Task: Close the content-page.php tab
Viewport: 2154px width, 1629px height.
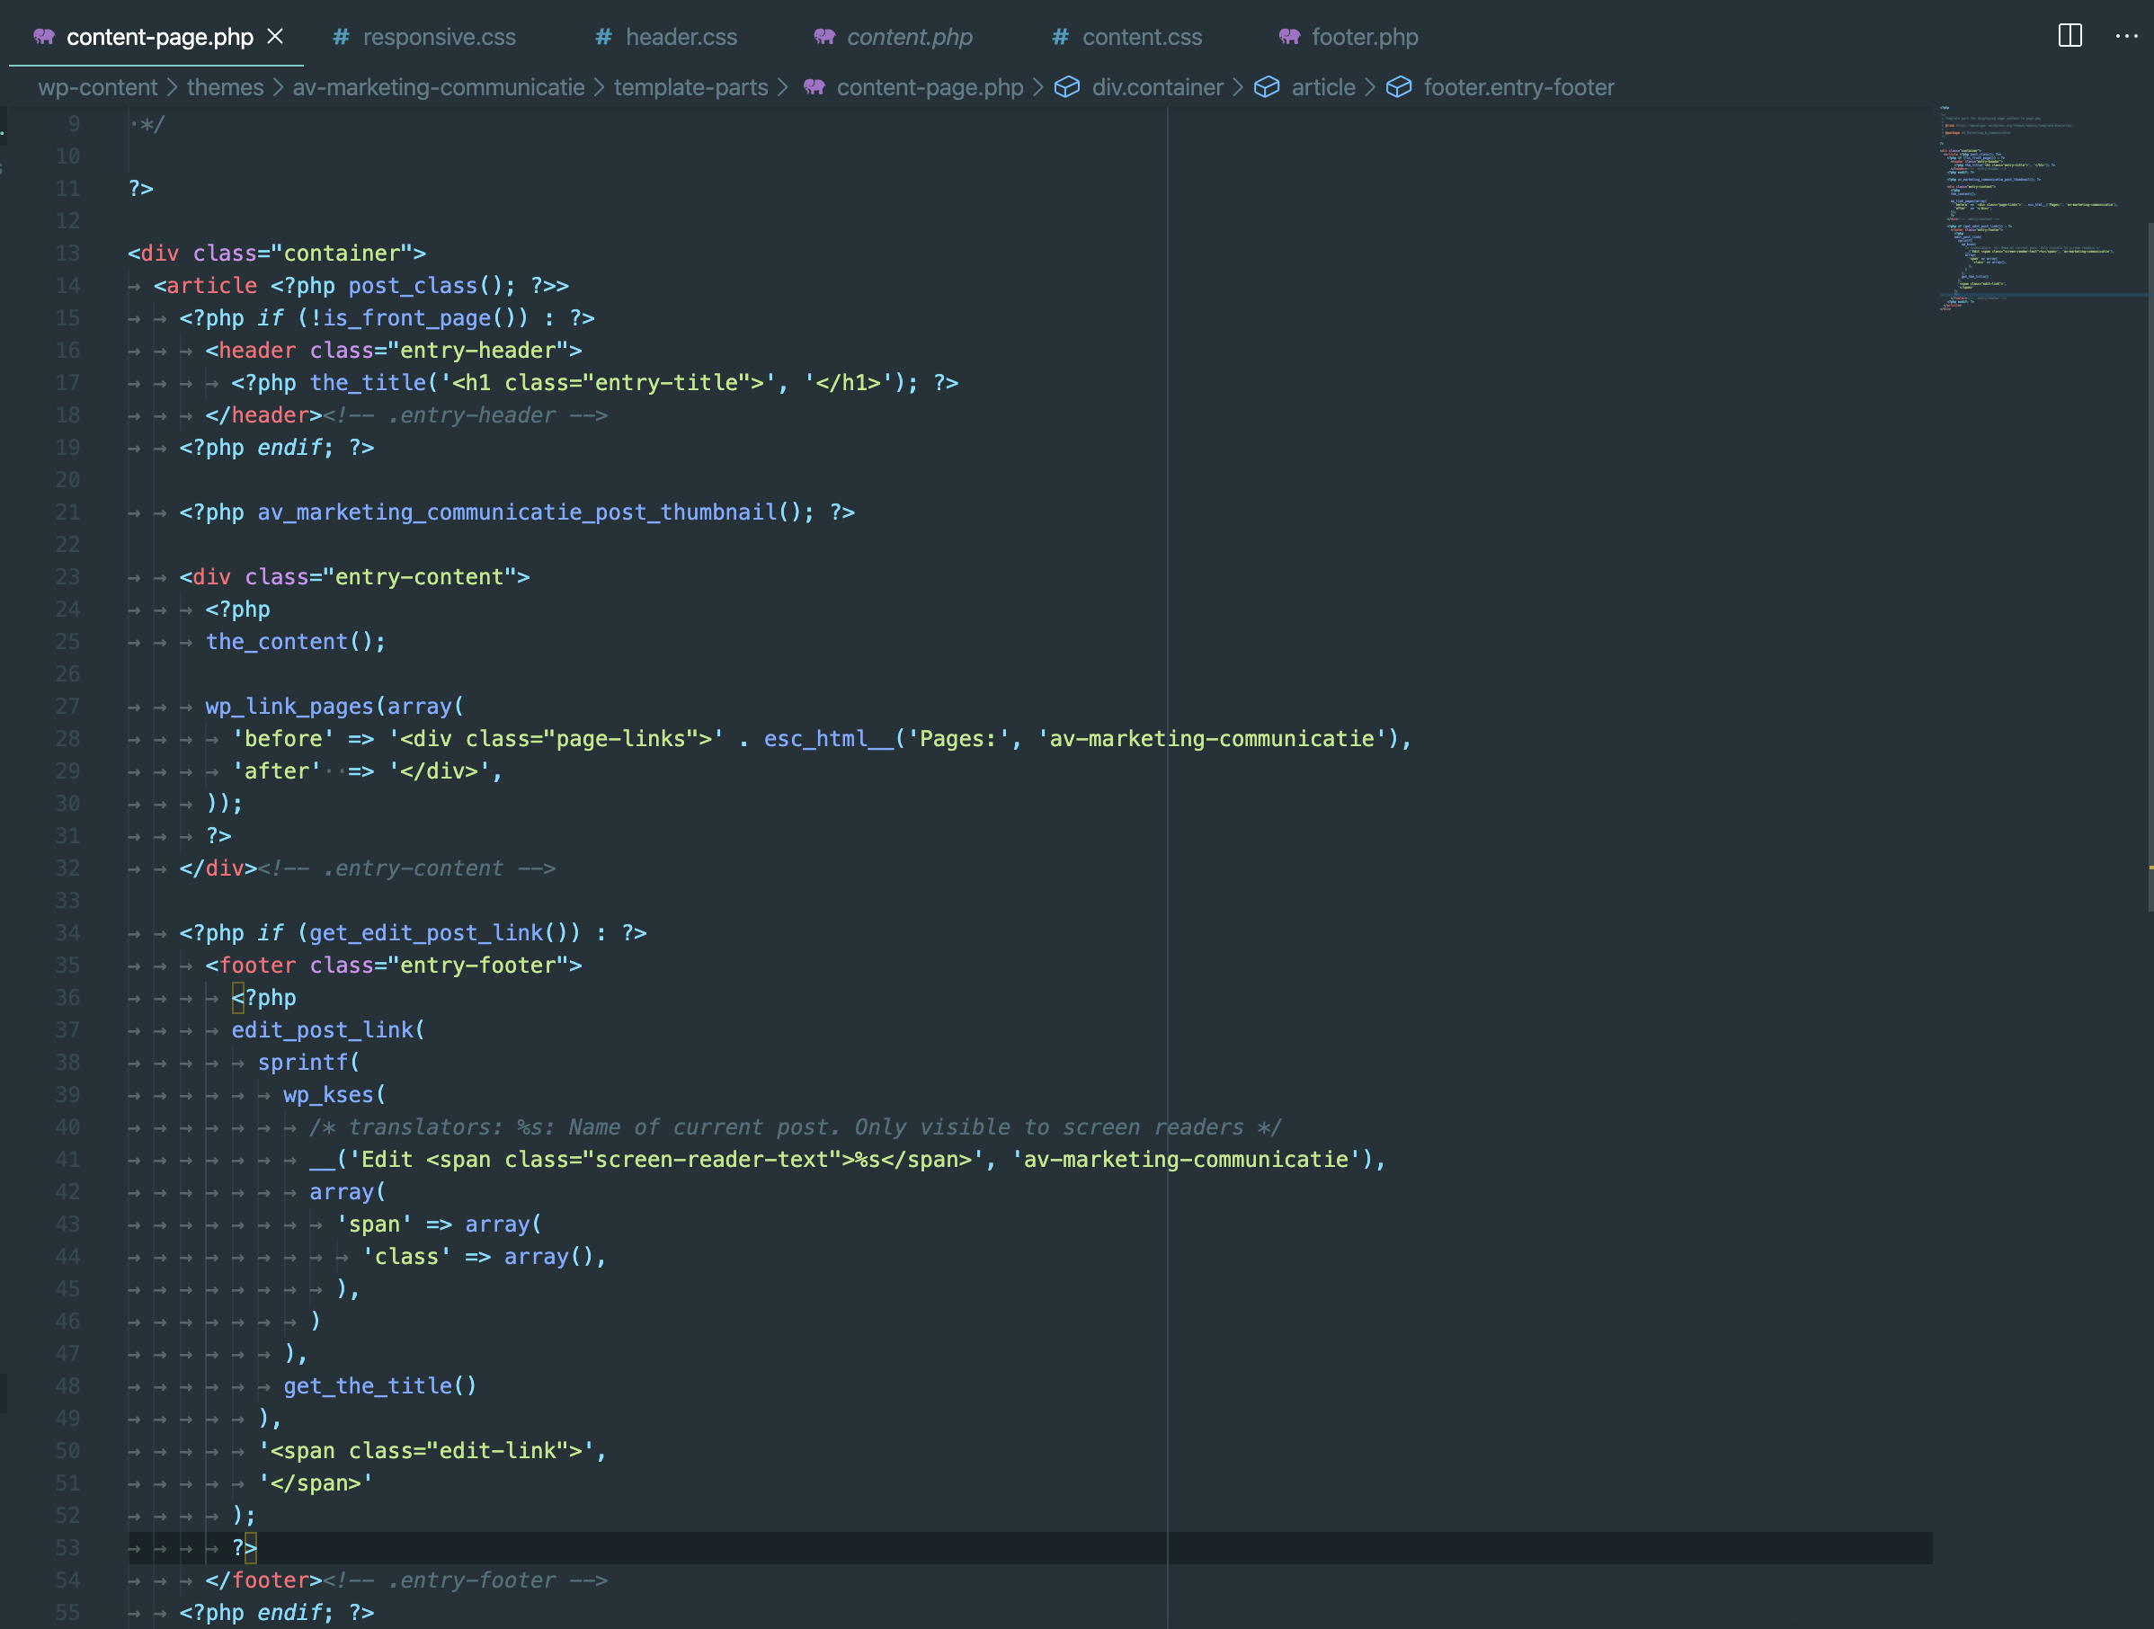Action: coord(276,36)
